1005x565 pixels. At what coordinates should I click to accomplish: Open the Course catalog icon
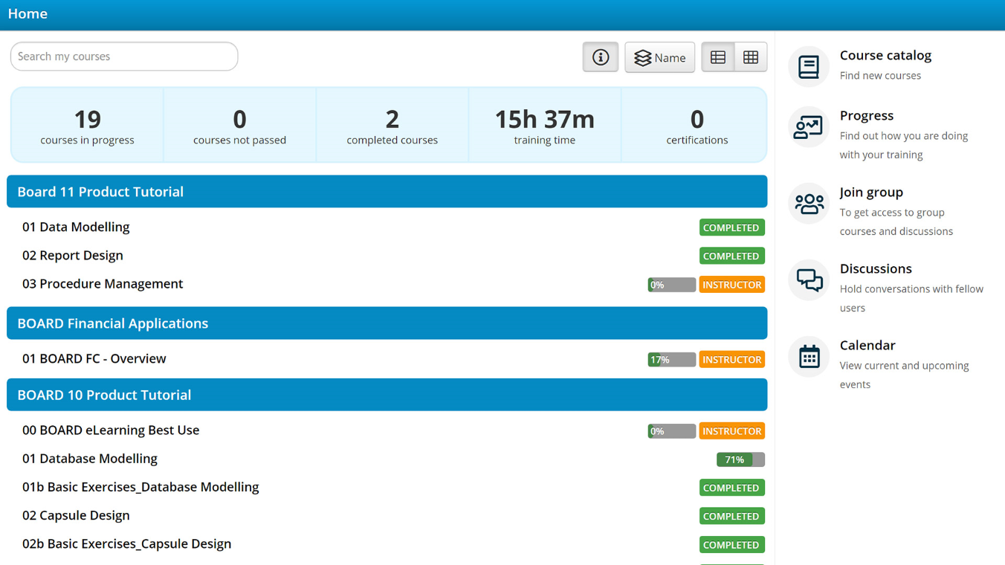pyautogui.click(x=809, y=67)
